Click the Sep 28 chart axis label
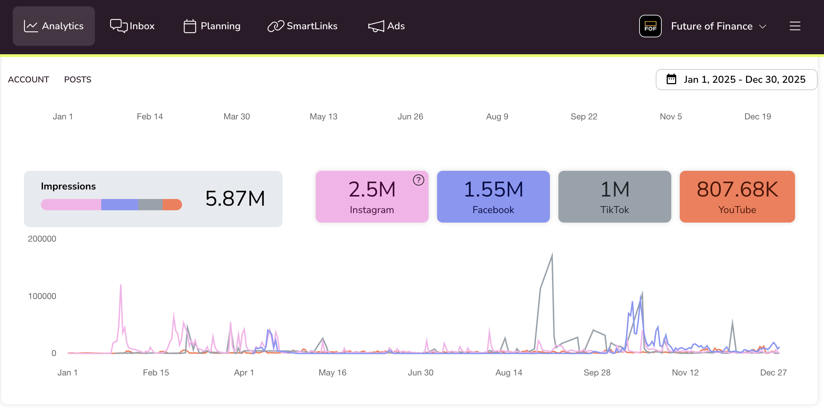This screenshot has height=417, width=824. coord(597,373)
